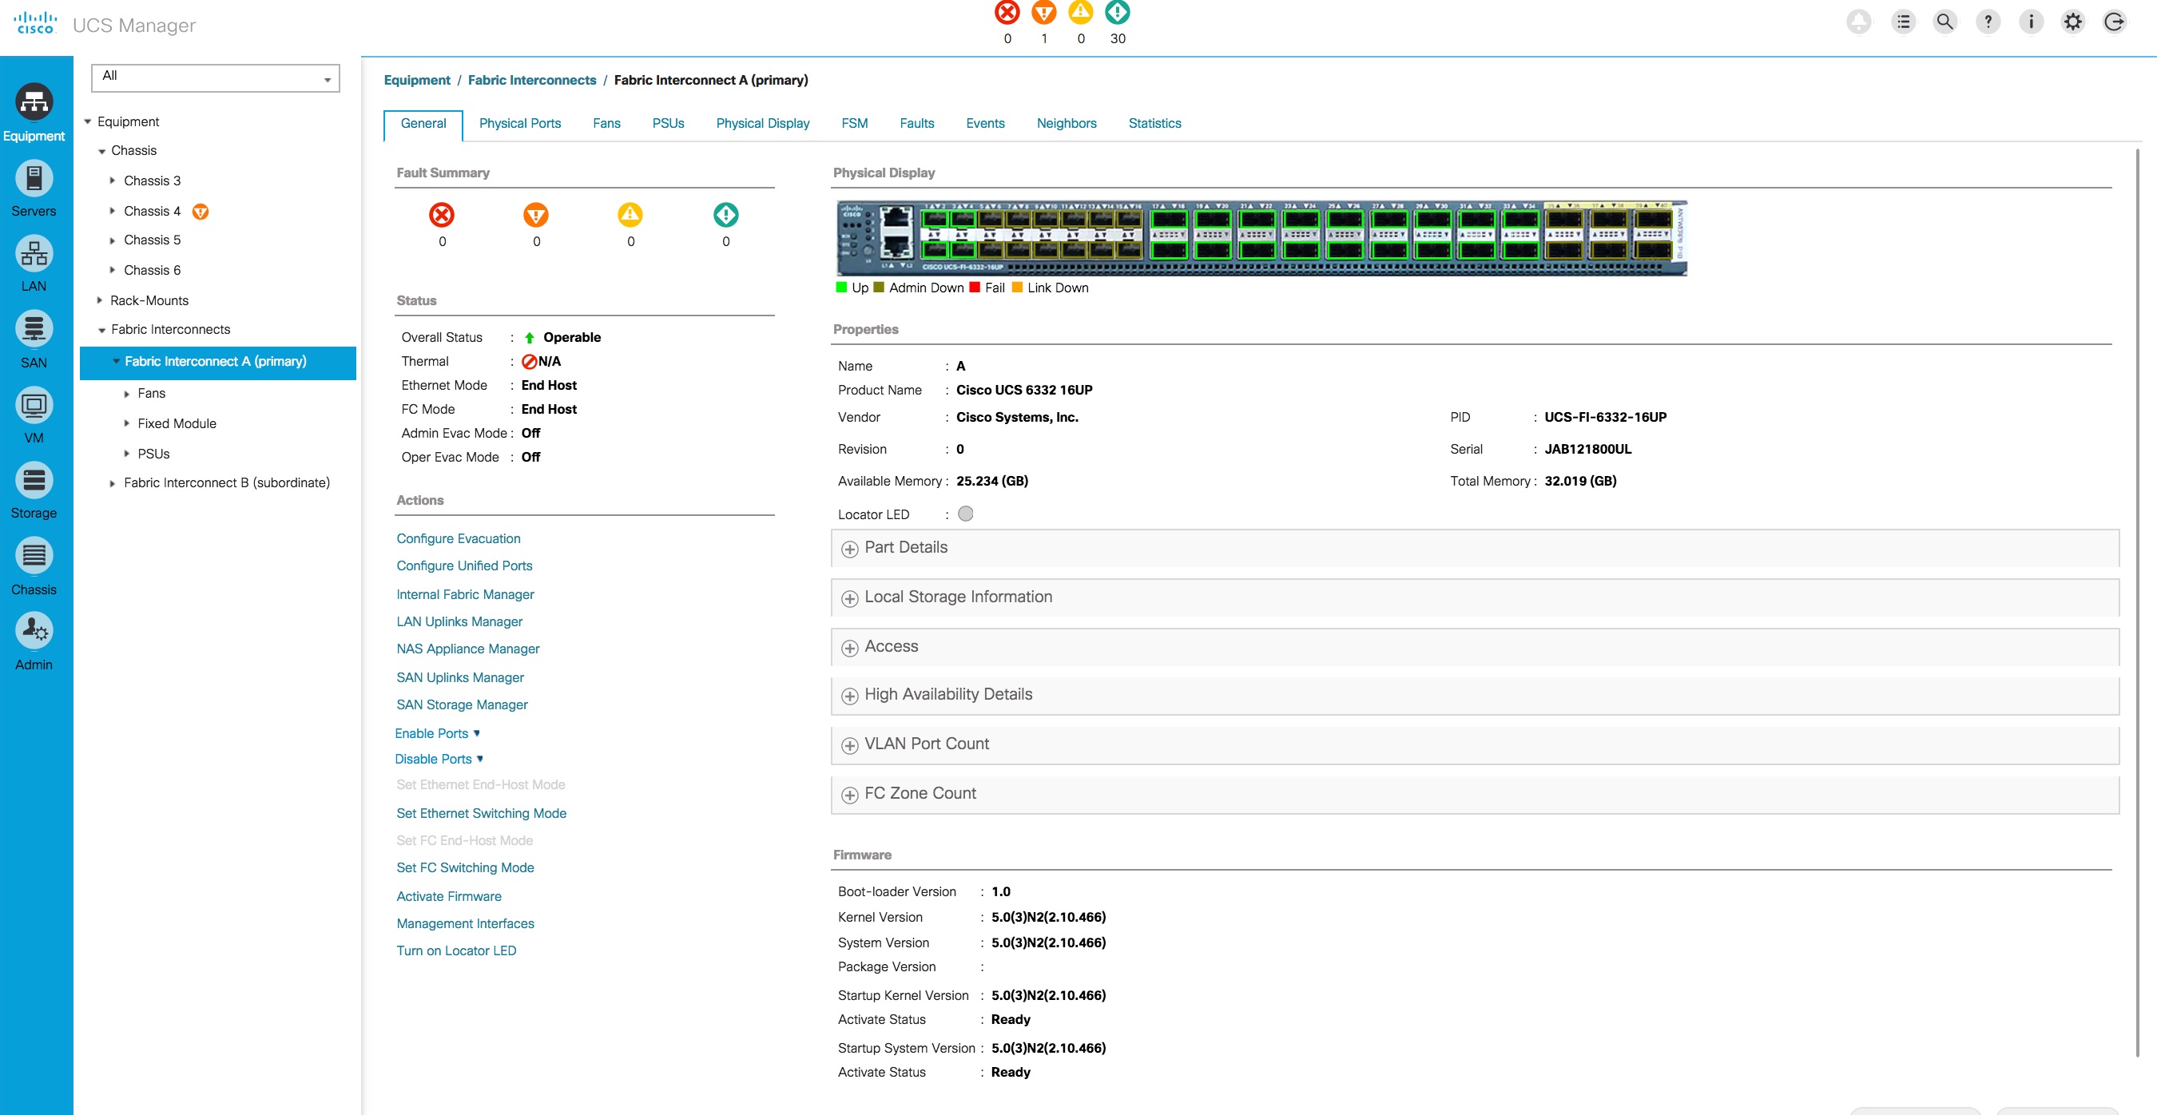Image resolution: width=2157 pixels, height=1115 pixels.
Task: Click the search magnifier icon in header
Action: (1944, 22)
